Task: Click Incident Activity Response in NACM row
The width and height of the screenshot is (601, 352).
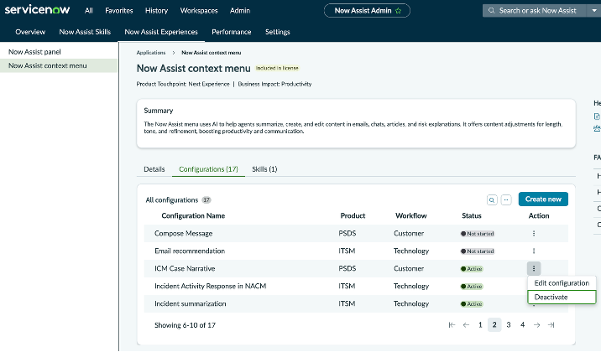Action: pyautogui.click(x=356, y=286)
